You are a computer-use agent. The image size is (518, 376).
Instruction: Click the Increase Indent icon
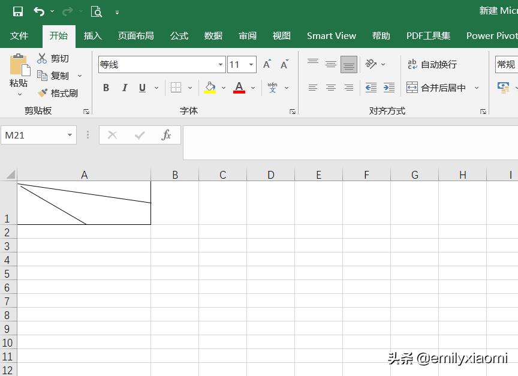click(389, 88)
